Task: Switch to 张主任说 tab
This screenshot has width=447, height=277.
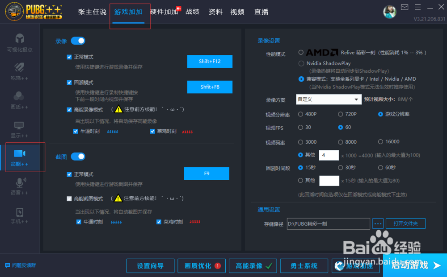Action: [92, 12]
